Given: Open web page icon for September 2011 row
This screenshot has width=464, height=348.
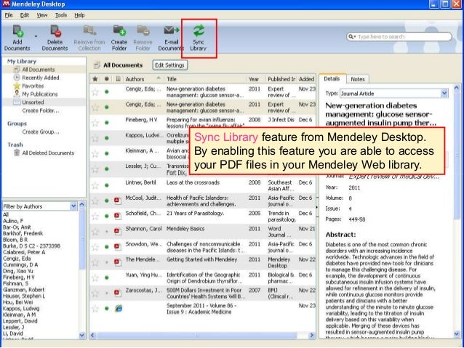Looking at the screenshot, I should (x=119, y=308).
